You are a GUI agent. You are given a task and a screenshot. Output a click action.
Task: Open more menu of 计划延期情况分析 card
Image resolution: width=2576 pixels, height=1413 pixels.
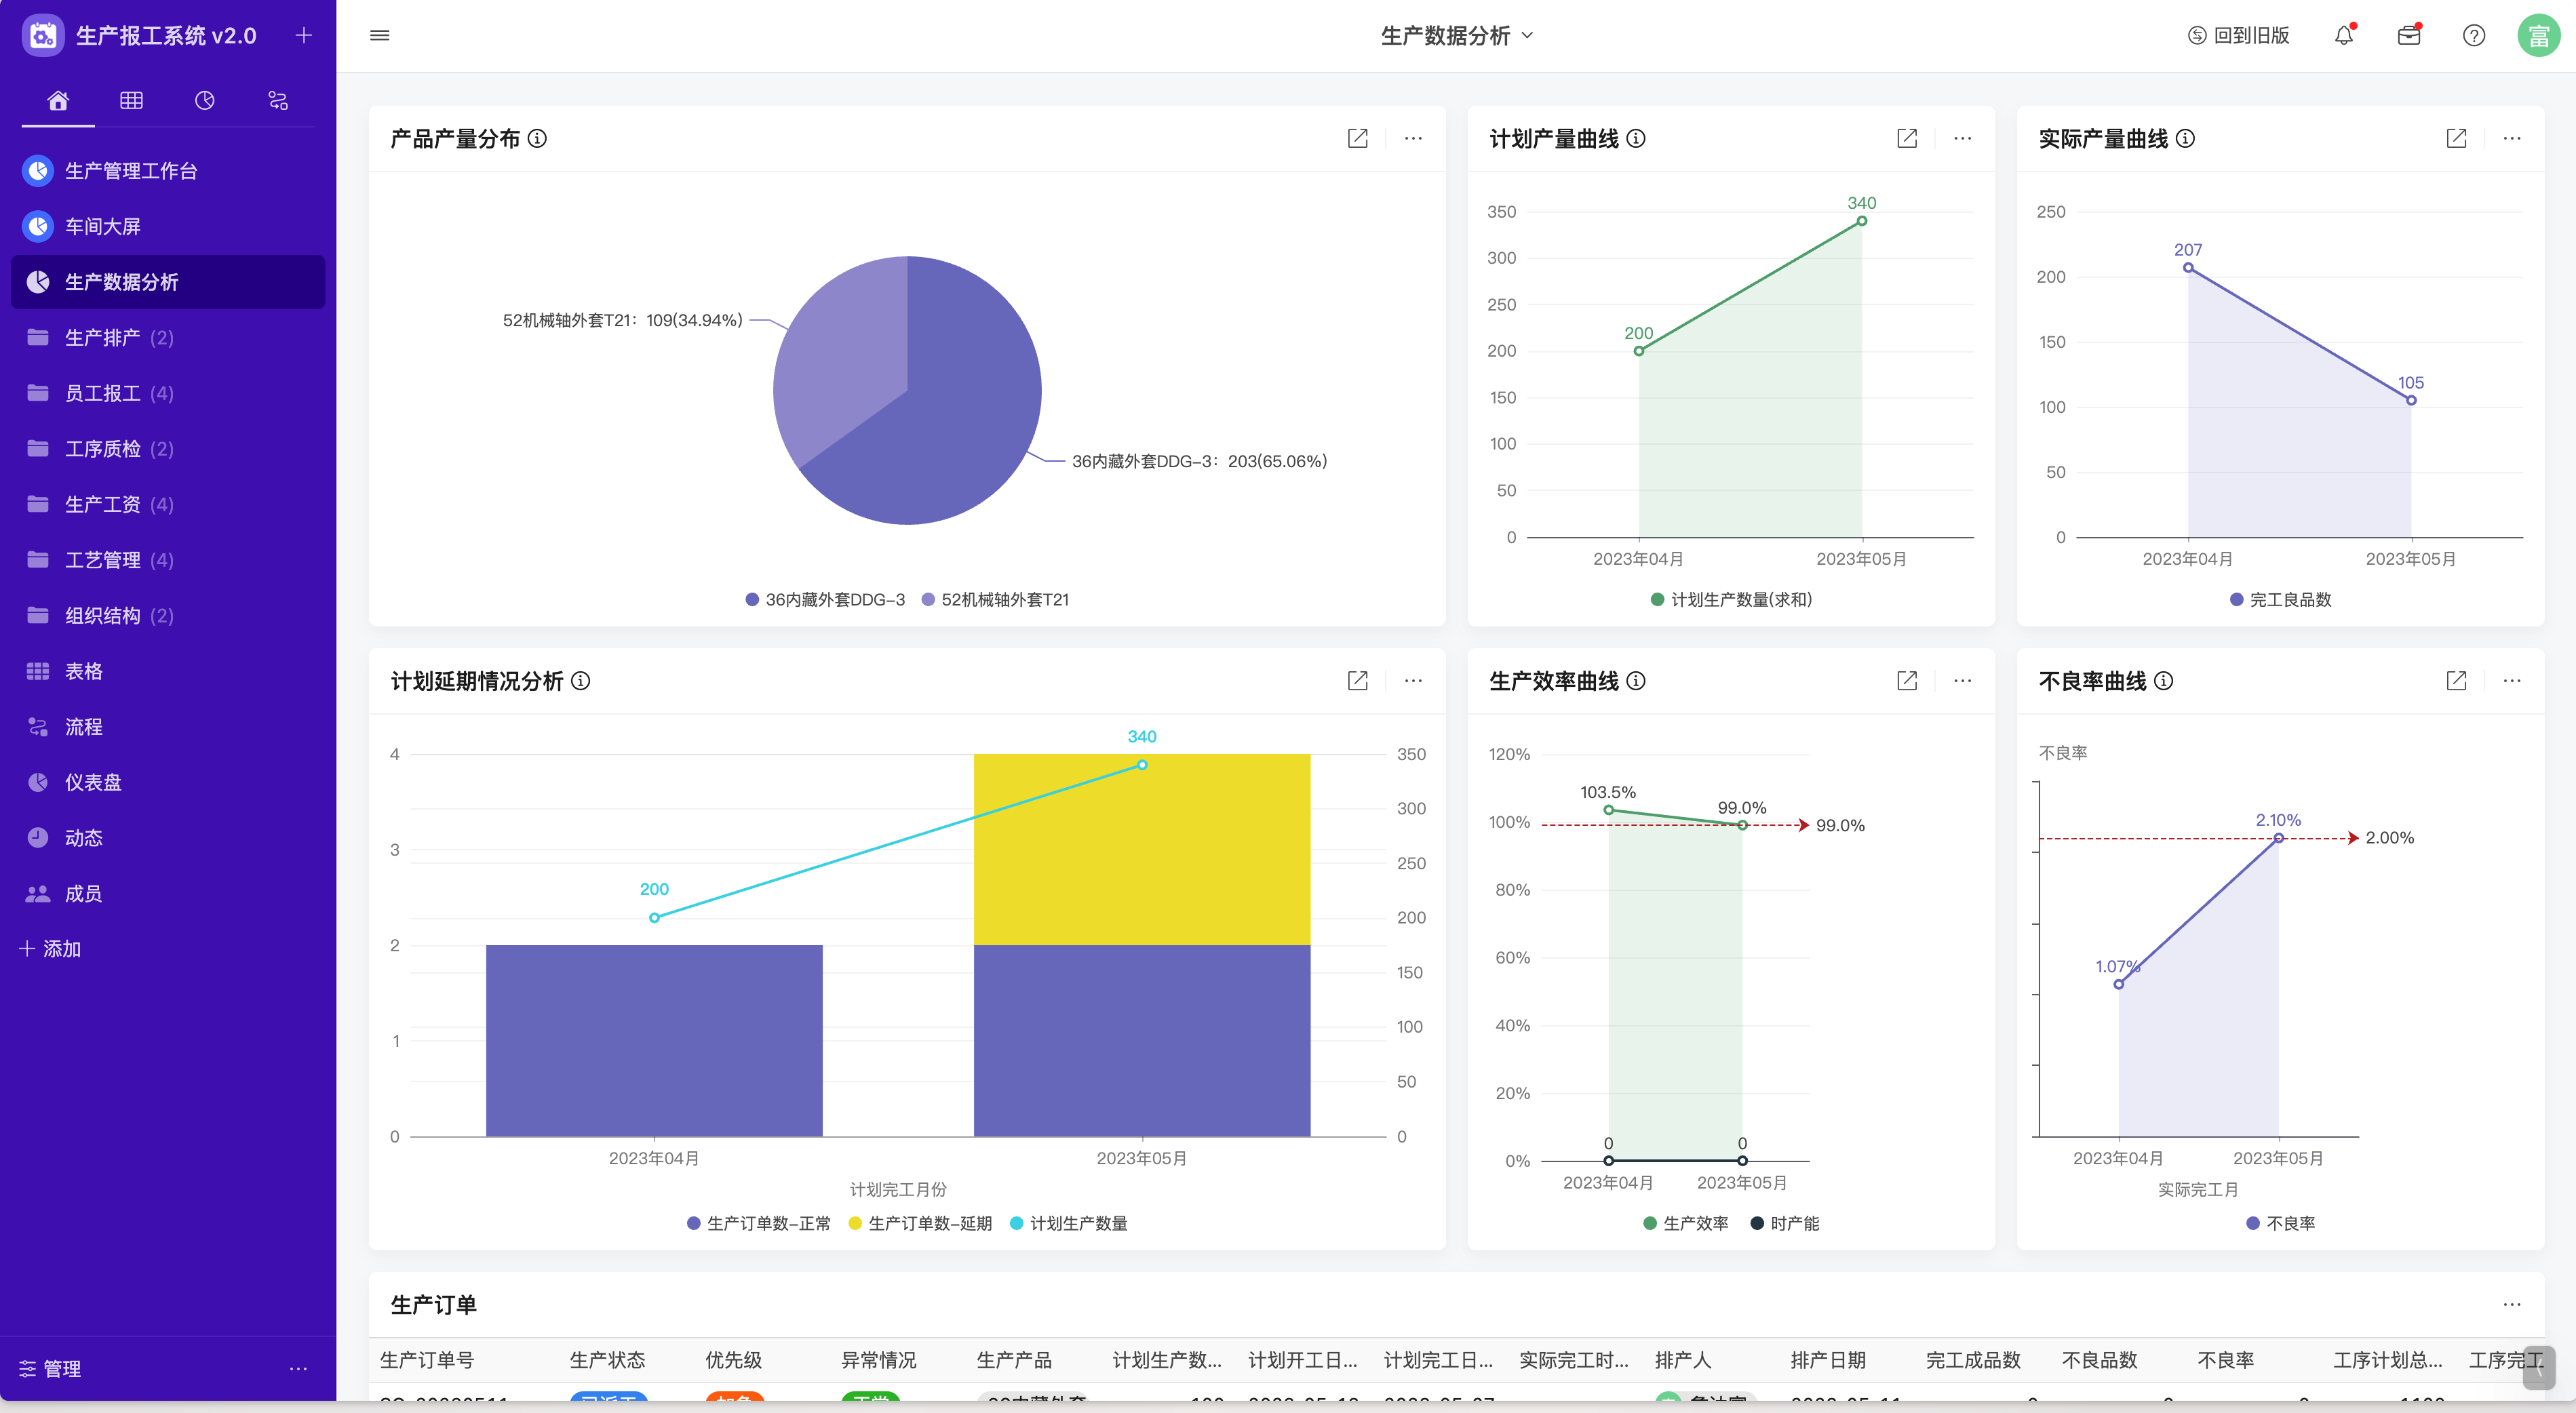point(1413,681)
